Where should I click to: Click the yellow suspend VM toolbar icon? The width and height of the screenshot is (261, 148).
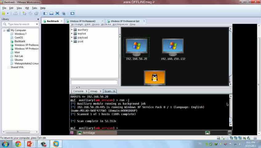click(x=3, y=13)
